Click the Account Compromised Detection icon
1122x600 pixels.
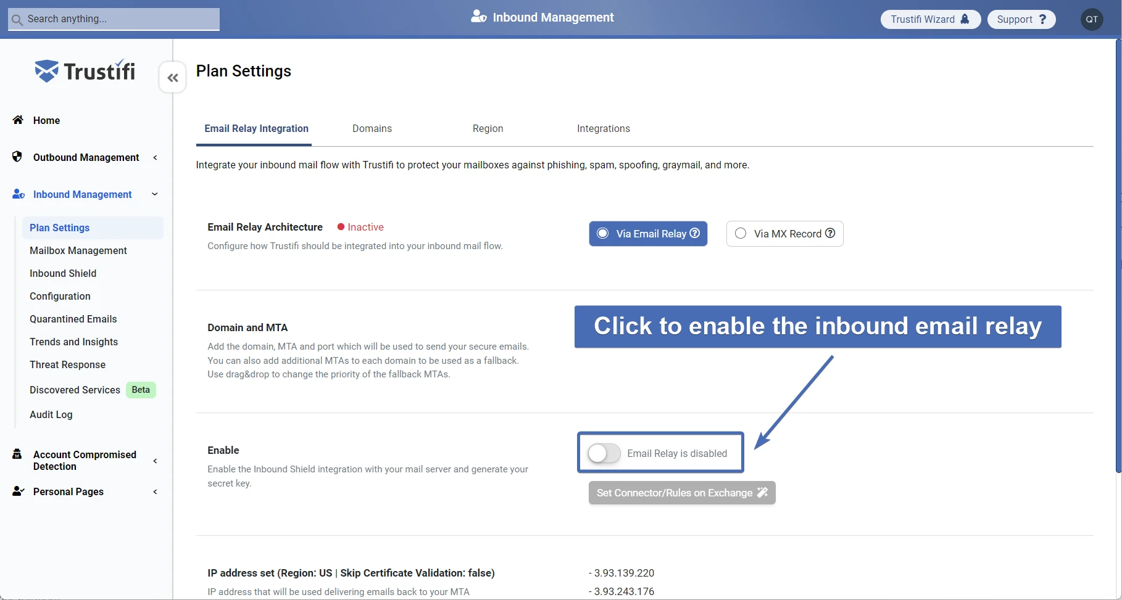(x=17, y=454)
